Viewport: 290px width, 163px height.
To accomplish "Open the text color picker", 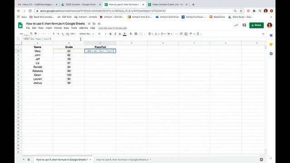I will pyautogui.click(x=125, y=34).
